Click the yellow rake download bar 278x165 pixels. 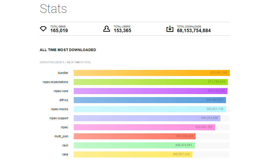click(133, 154)
